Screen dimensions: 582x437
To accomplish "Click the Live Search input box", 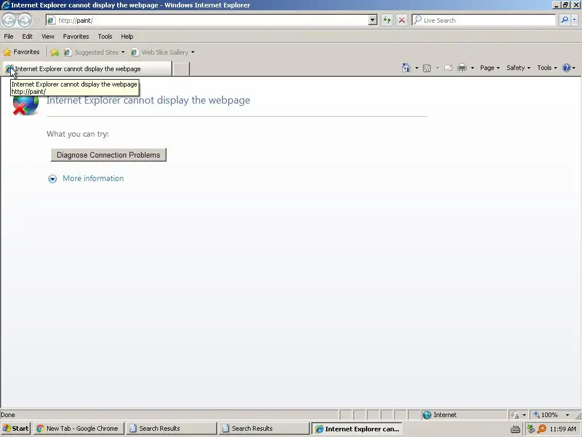I will 484,20.
